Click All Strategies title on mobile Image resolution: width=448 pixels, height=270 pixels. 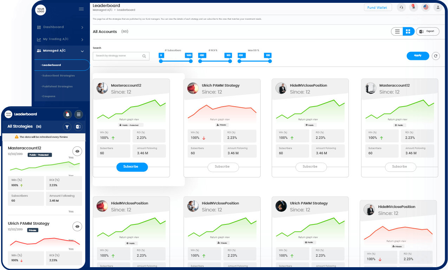pyautogui.click(x=20, y=127)
